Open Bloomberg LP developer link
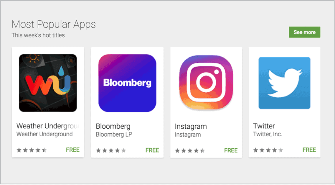This screenshot has height=185, width=335. 114,135
